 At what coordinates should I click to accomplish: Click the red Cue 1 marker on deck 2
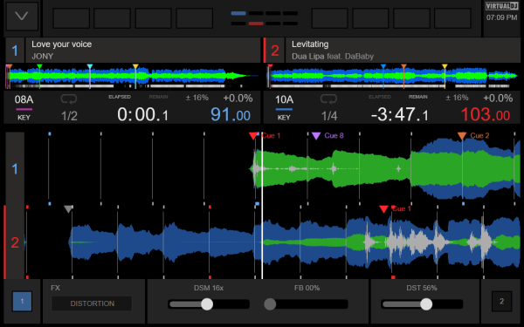click(383, 209)
